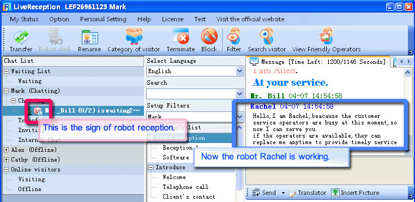This screenshot has height=202, width=415.
Task: Collapse the Mark (Chatting) node
Action: [7, 91]
